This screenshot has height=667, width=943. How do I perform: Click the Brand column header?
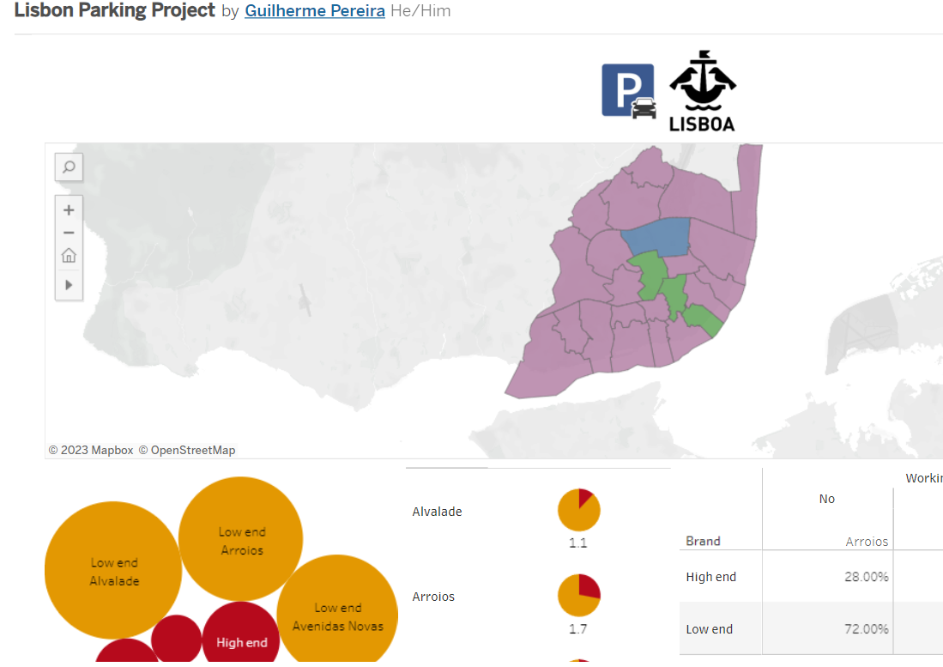click(x=703, y=541)
